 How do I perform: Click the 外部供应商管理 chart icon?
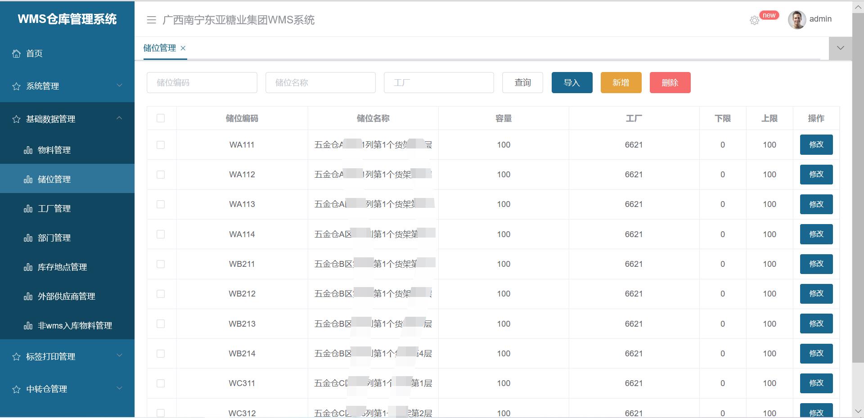pos(28,296)
